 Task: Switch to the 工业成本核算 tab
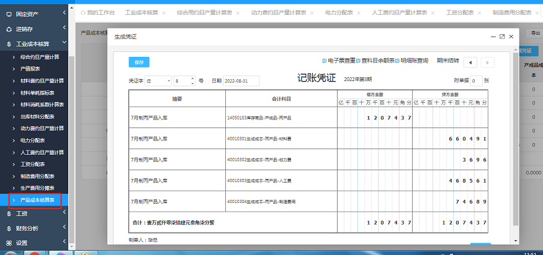click(141, 13)
